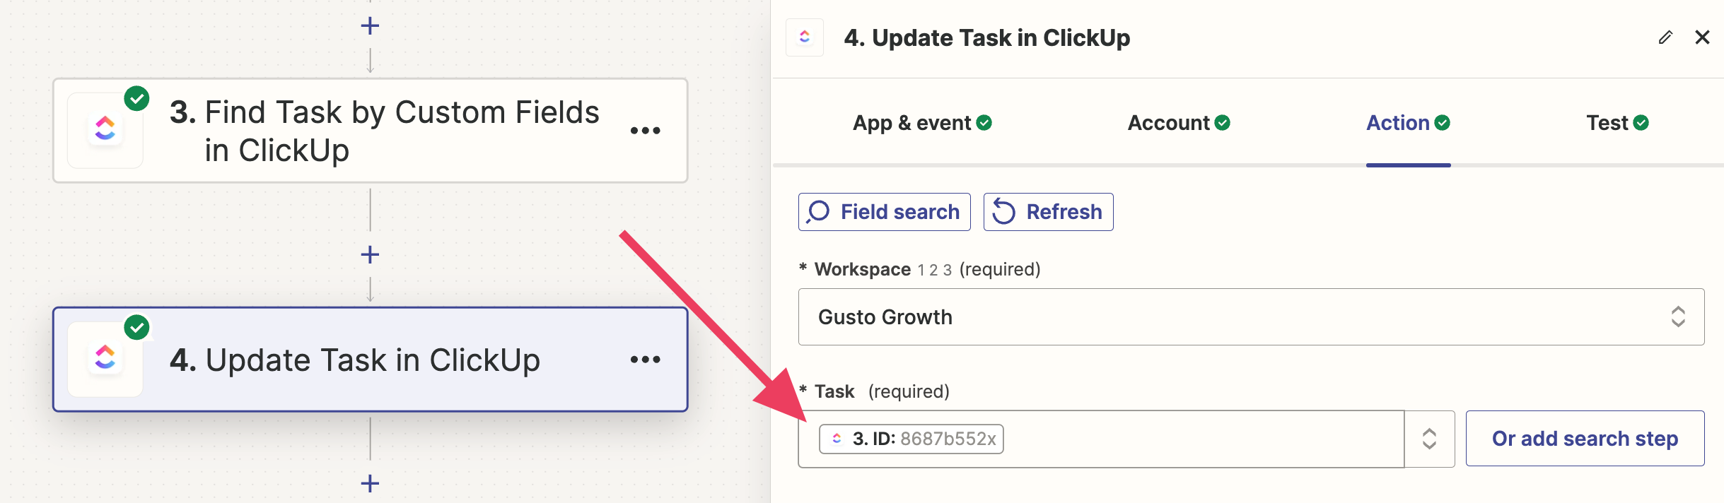The height and width of the screenshot is (503, 1724).
Task: Open the App & event tab
Action: click(x=921, y=123)
